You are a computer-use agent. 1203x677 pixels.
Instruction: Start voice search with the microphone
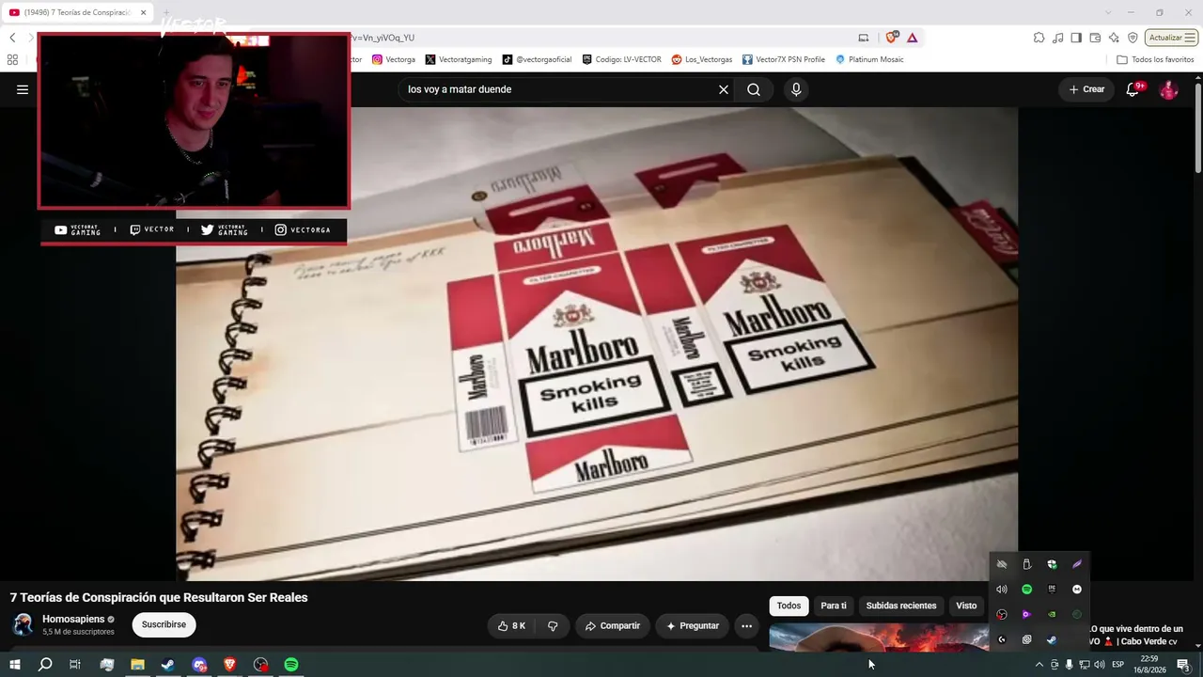pos(796,89)
